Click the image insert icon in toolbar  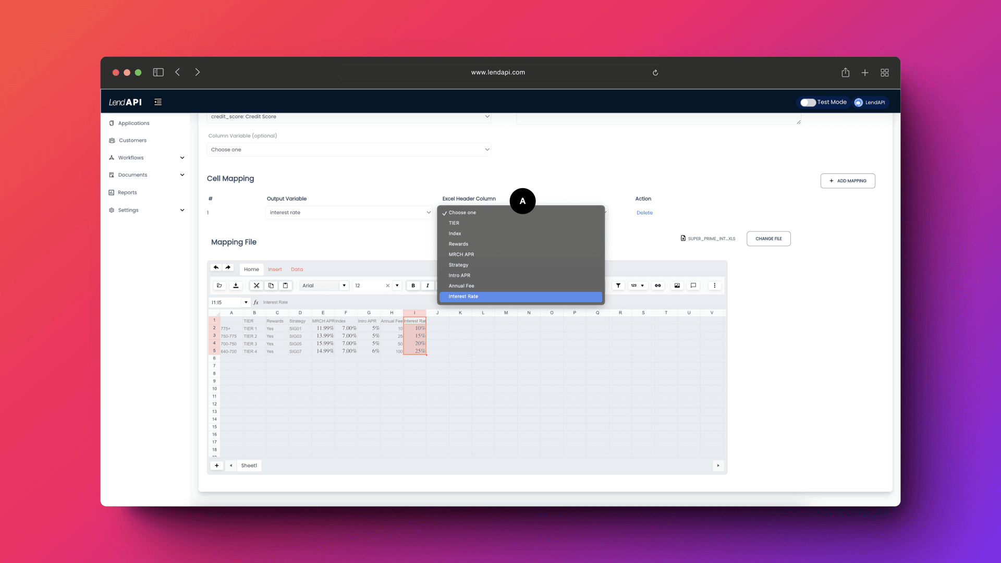click(x=677, y=285)
